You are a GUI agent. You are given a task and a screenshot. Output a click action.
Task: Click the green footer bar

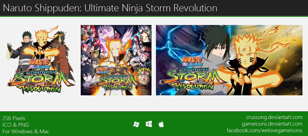tap(154, 124)
